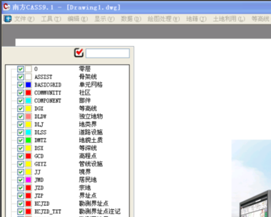Image resolution: width=271 pixels, height=217 pixels.
Task: Open the 绘图处理(W) menu
Action: coord(164,19)
